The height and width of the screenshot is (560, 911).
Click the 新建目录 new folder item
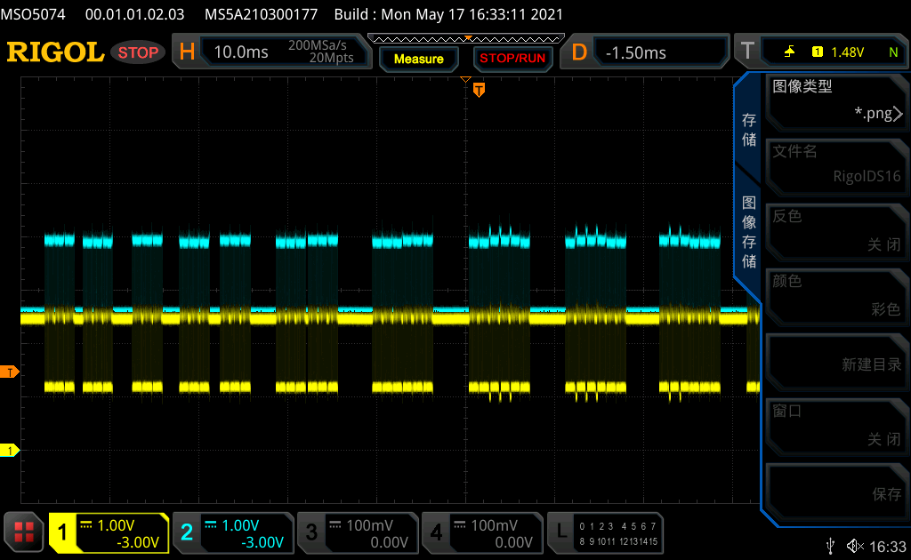click(837, 361)
